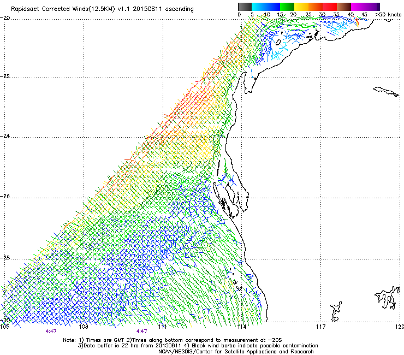The height and width of the screenshot is (355, 404).
Task: Click the 105 longitude axis label
Action: 4,327
